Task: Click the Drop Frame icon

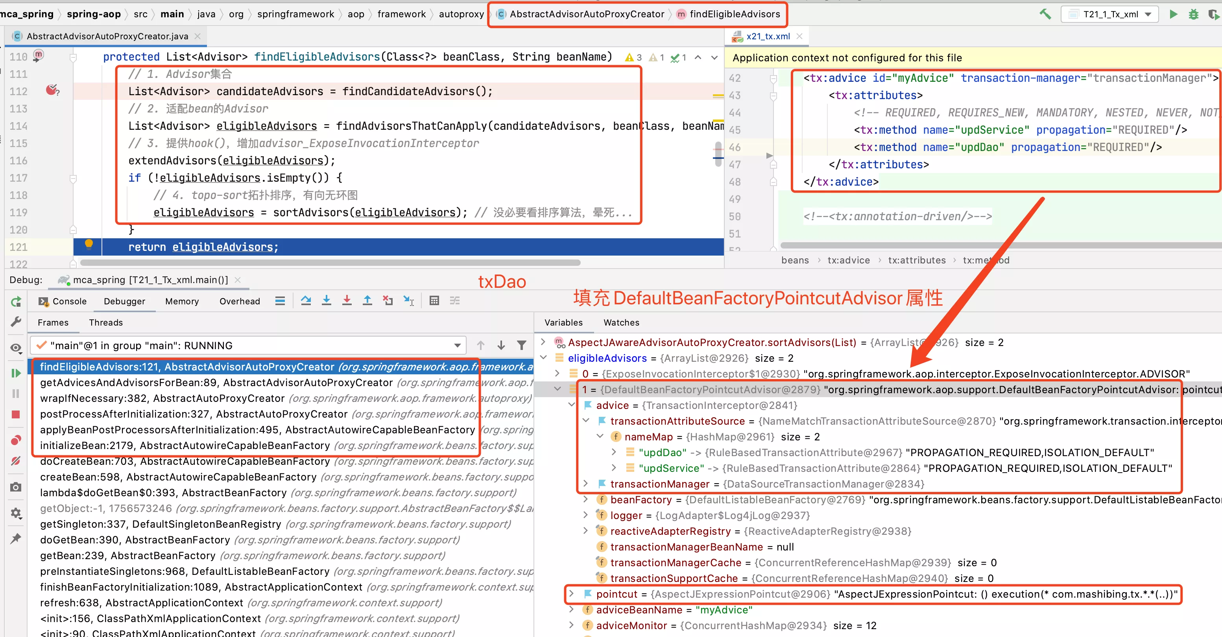Action: pyautogui.click(x=388, y=300)
